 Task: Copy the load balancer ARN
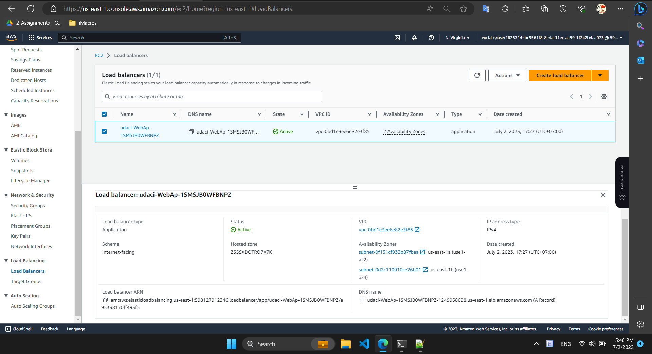click(x=105, y=300)
